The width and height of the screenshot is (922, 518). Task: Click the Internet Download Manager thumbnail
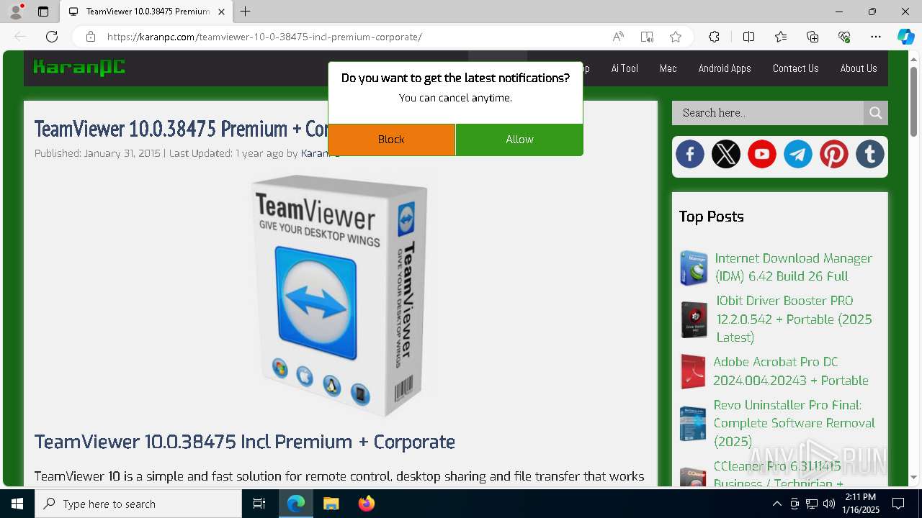[x=694, y=268]
